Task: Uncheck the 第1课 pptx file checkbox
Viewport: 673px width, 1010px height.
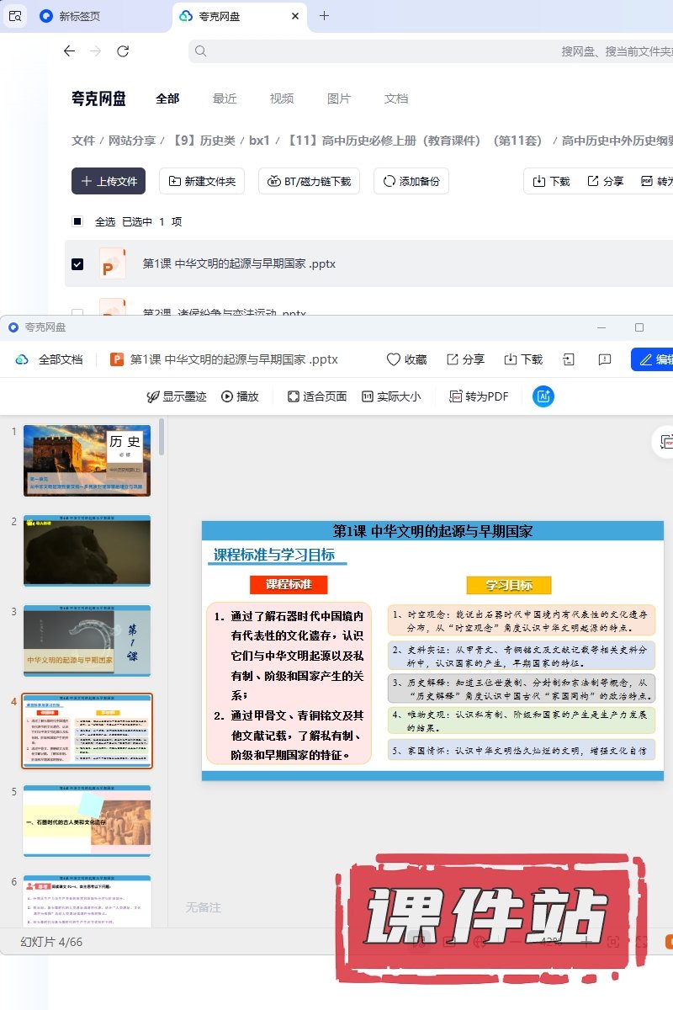Action: [x=77, y=263]
